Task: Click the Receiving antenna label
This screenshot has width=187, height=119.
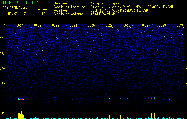Action: (x=68, y=14)
